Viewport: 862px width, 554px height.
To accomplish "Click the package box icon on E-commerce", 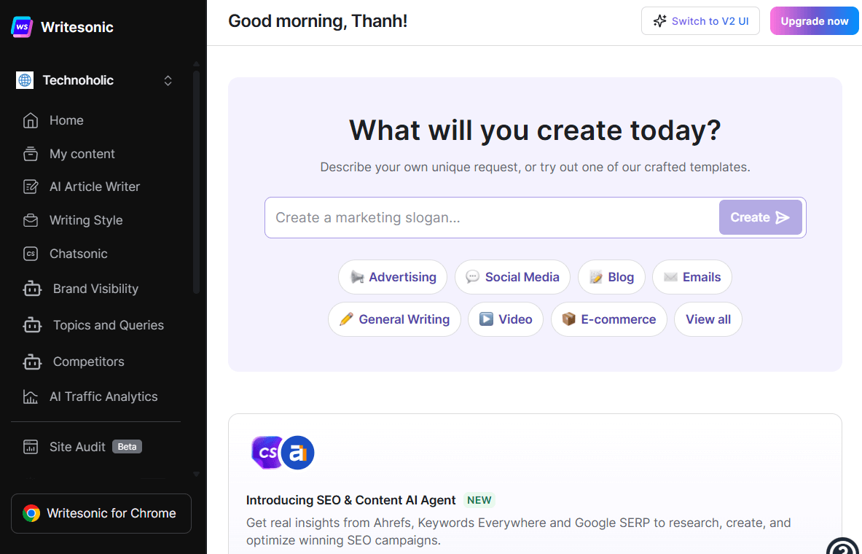I will 568,319.
